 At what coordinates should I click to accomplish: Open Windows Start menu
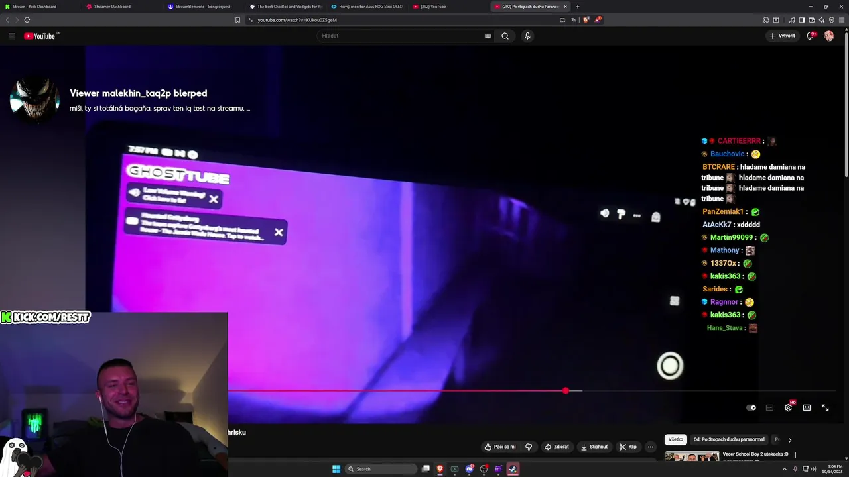pyautogui.click(x=336, y=469)
